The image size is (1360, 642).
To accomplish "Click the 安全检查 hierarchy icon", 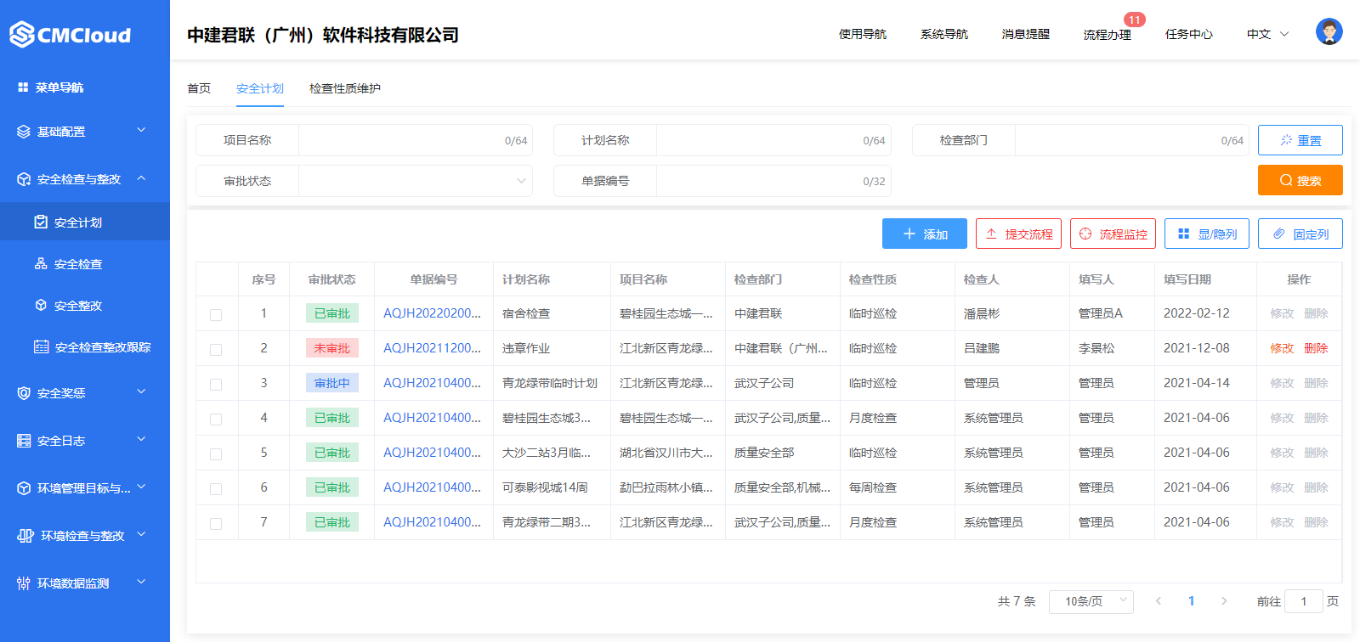I will coord(41,263).
